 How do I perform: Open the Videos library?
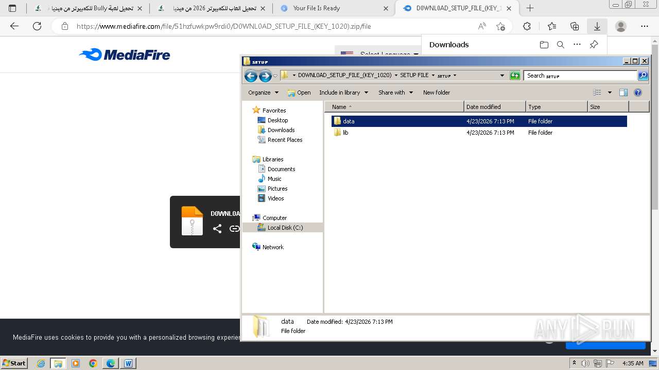click(275, 198)
